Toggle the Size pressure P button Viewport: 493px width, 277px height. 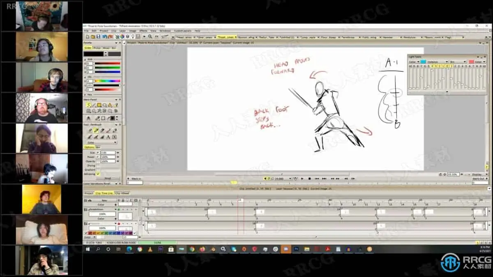98,153
